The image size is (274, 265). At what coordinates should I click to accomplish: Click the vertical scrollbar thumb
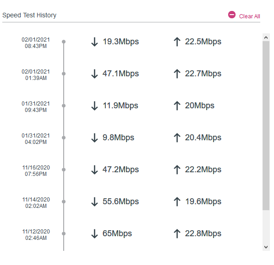pos(266,126)
